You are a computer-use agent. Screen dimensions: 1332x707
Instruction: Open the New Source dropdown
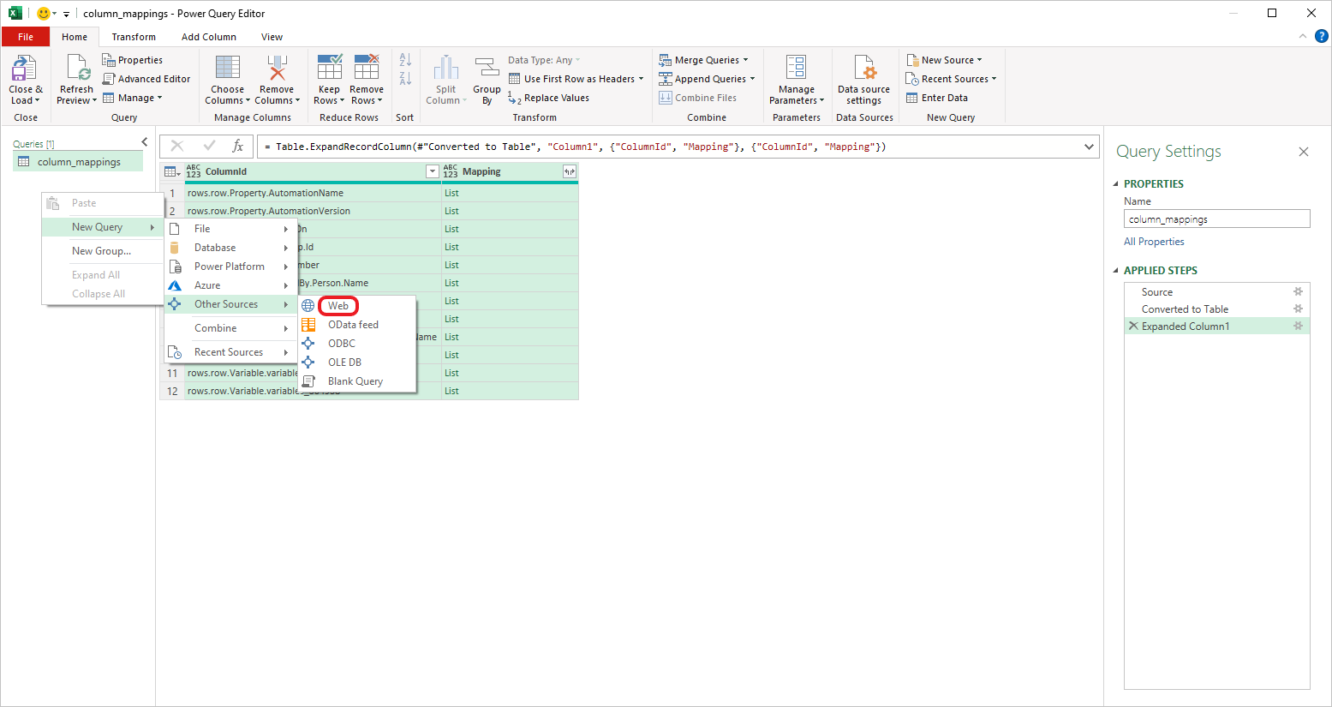click(944, 60)
